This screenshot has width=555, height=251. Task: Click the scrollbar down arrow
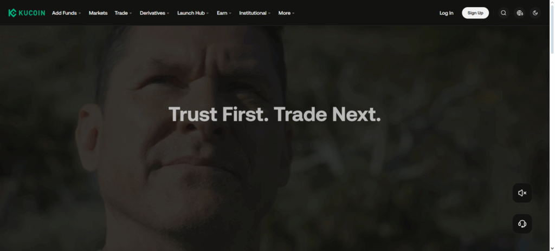[552, 248]
